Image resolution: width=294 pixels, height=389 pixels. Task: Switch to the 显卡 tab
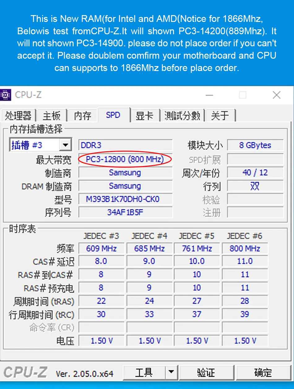click(145, 116)
